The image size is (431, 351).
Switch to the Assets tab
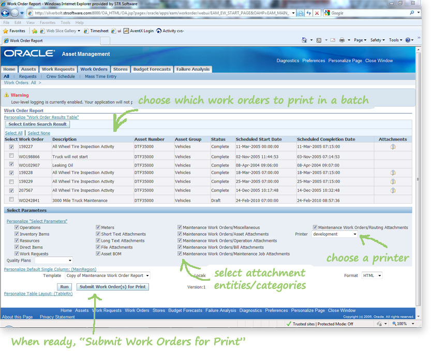[x=28, y=69]
